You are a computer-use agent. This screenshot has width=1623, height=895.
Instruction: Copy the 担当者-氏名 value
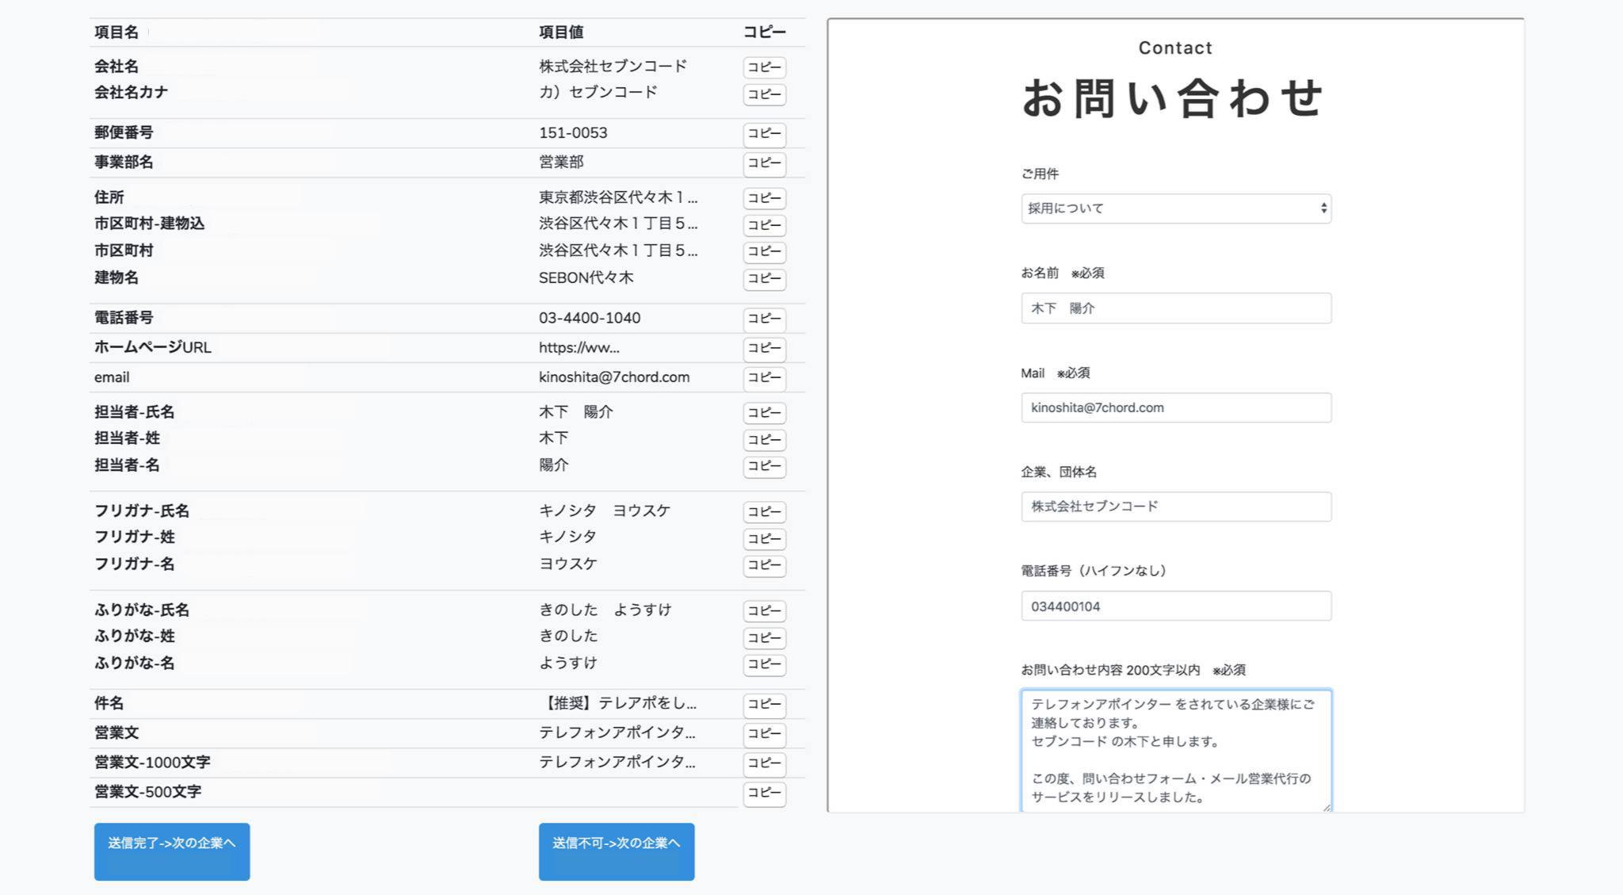pyautogui.click(x=764, y=412)
